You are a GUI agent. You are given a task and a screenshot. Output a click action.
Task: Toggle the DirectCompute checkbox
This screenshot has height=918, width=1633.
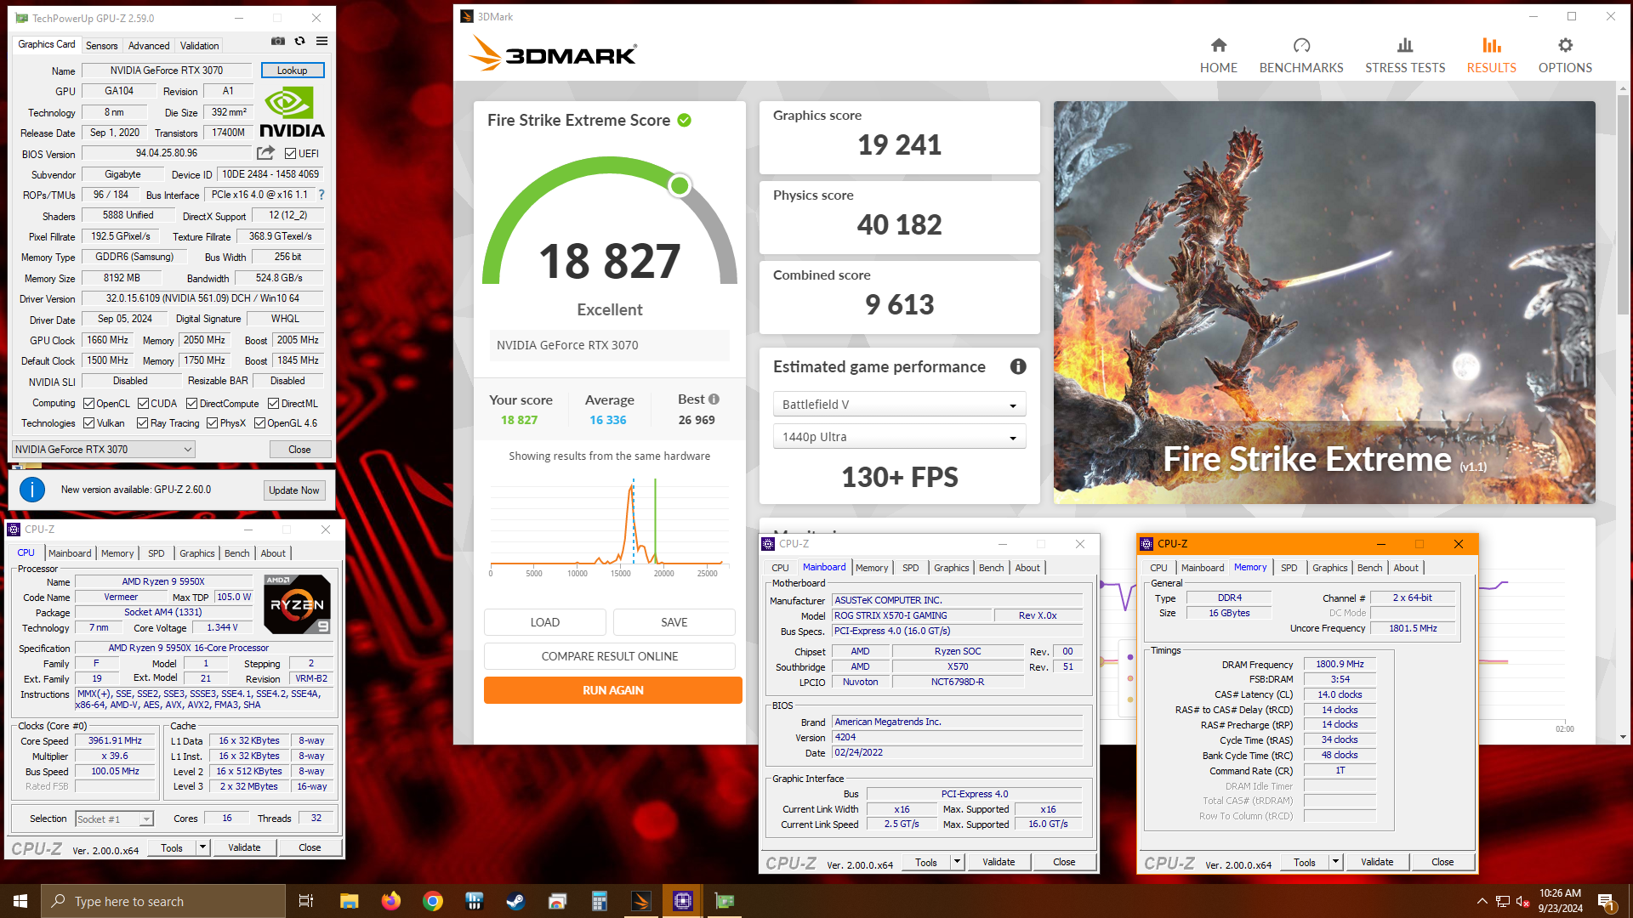(191, 404)
